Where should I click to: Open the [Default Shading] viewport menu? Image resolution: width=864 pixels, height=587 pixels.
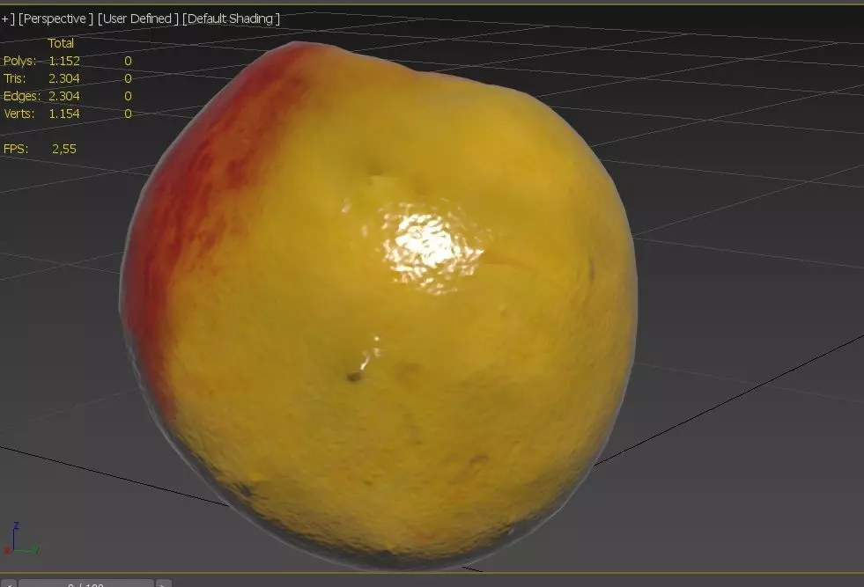tap(231, 18)
